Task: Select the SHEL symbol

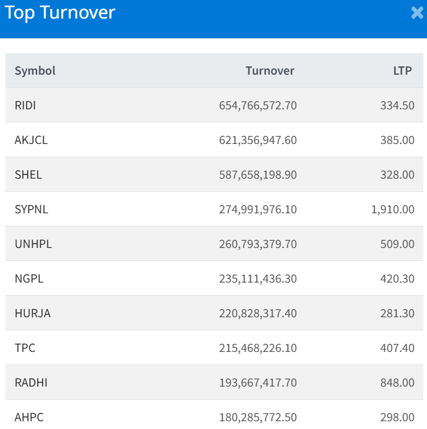Action: [28, 174]
